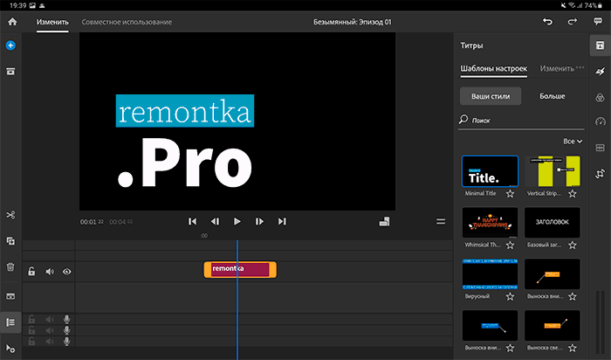
Task: Redo the last action
Action: coord(572,22)
